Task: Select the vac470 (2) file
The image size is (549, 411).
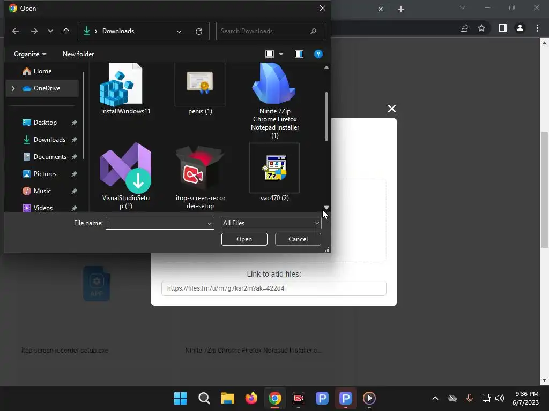Action: [274, 172]
